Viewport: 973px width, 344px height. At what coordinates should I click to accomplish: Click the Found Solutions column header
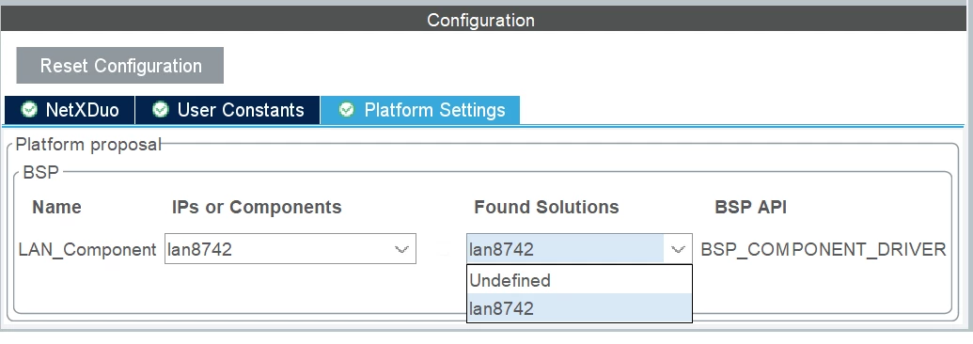pyautogui.click(x=546, y=207)
